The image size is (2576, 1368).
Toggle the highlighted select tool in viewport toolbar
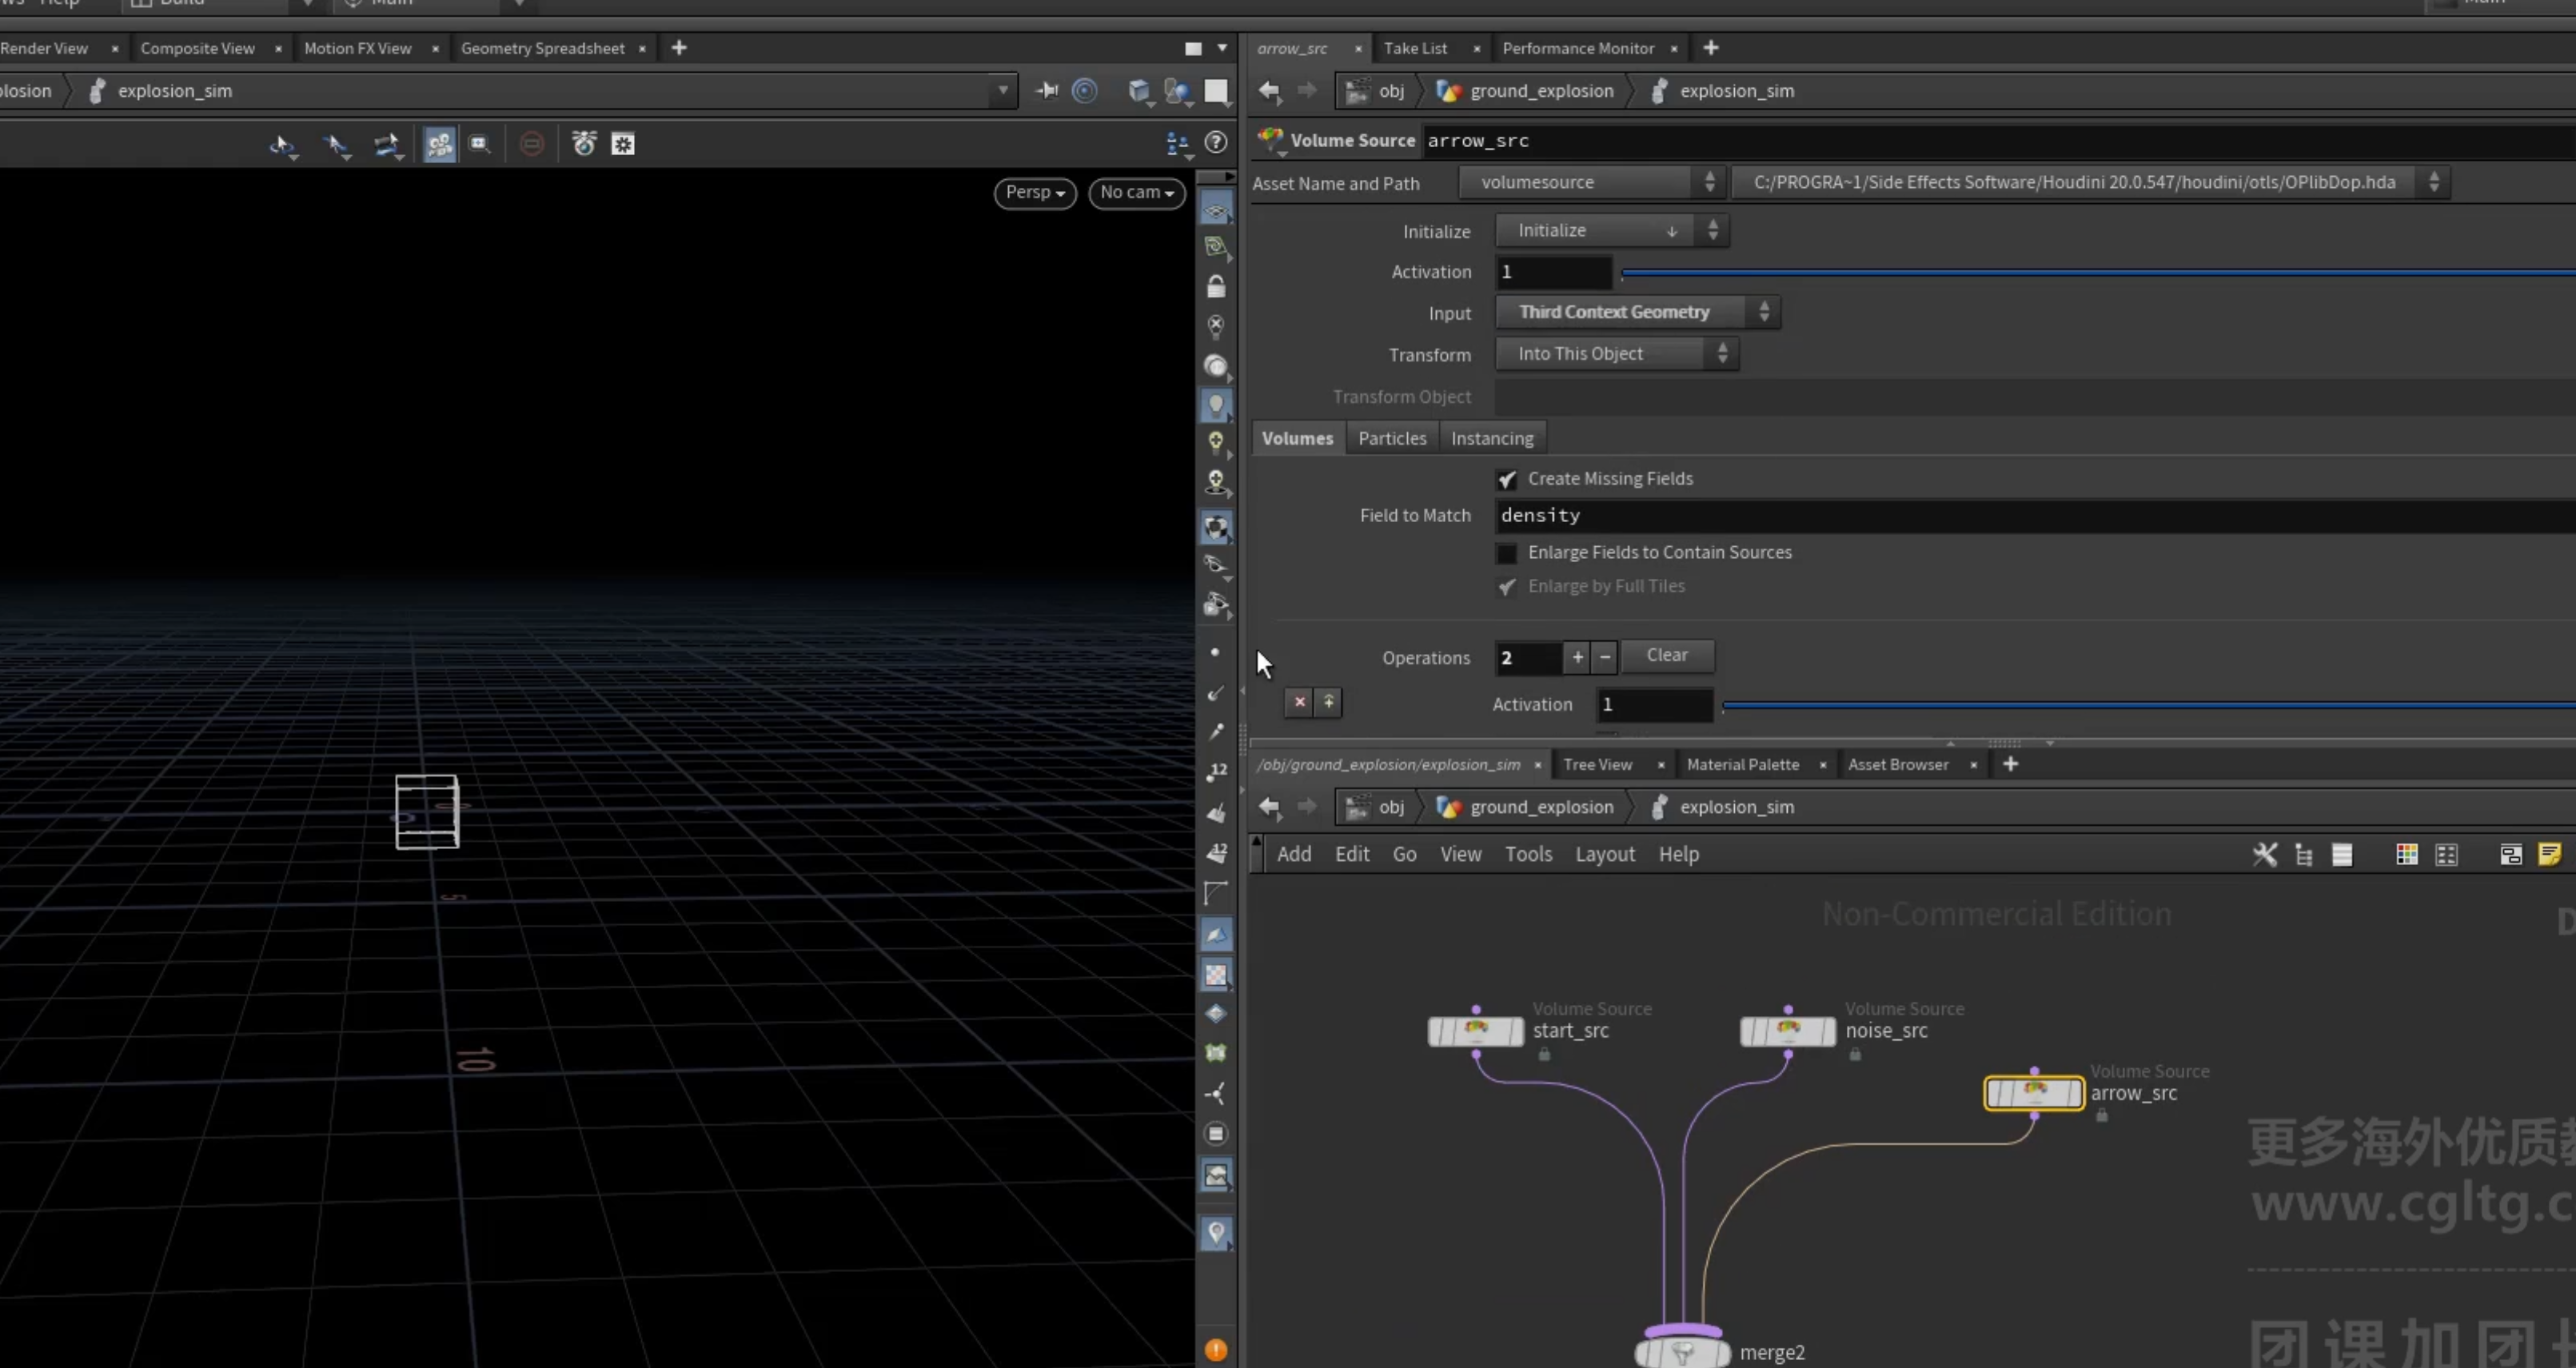click(x=439, y=144)
